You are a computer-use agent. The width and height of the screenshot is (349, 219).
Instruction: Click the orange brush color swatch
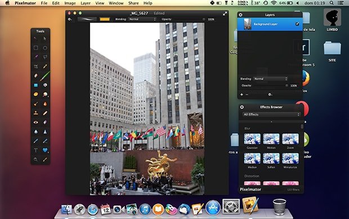105,19
